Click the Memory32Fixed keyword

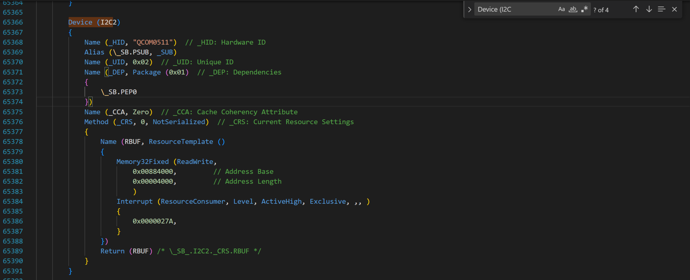pos(142,162)
